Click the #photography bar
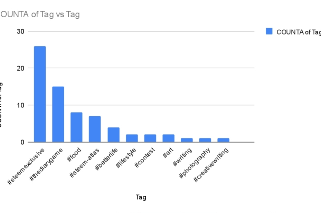The width and height of the screenshot is (321, 213). click(205, 140)
